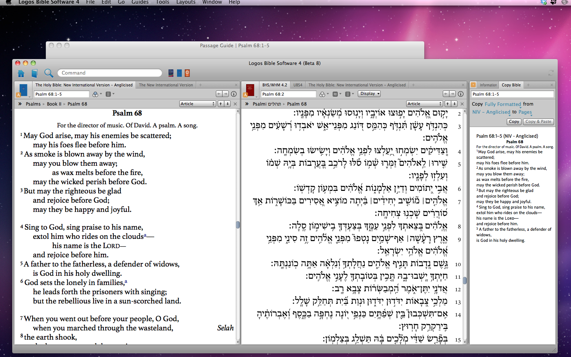Close the BHS locator bar
Image resolution: width=571 pixels, height=357 pixels.
point(462,104)
